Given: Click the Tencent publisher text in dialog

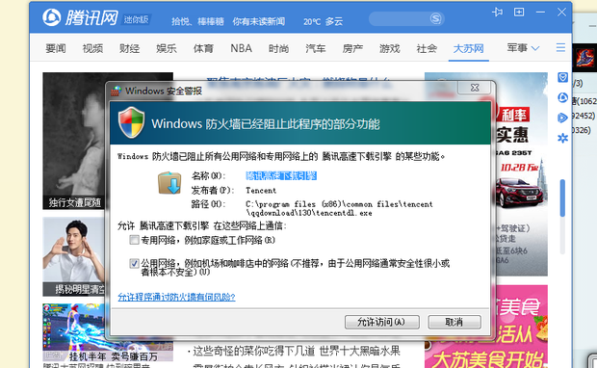Looking at the screenshot, I should (x=261, y=190).
